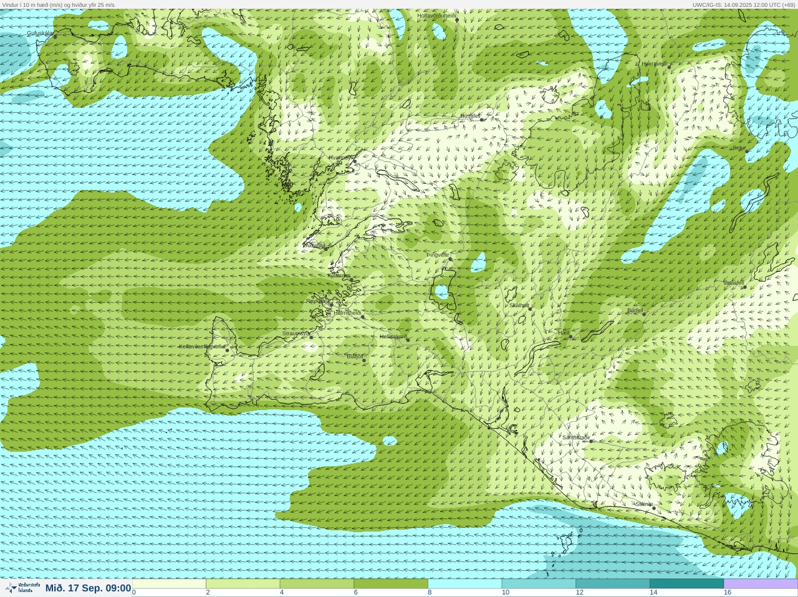Viewport: 798px width, 597px height.
Task: Click the Skálholt station label
Action: [519, 305]
